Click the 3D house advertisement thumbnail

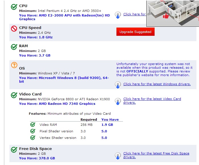(x=173, y=13)
